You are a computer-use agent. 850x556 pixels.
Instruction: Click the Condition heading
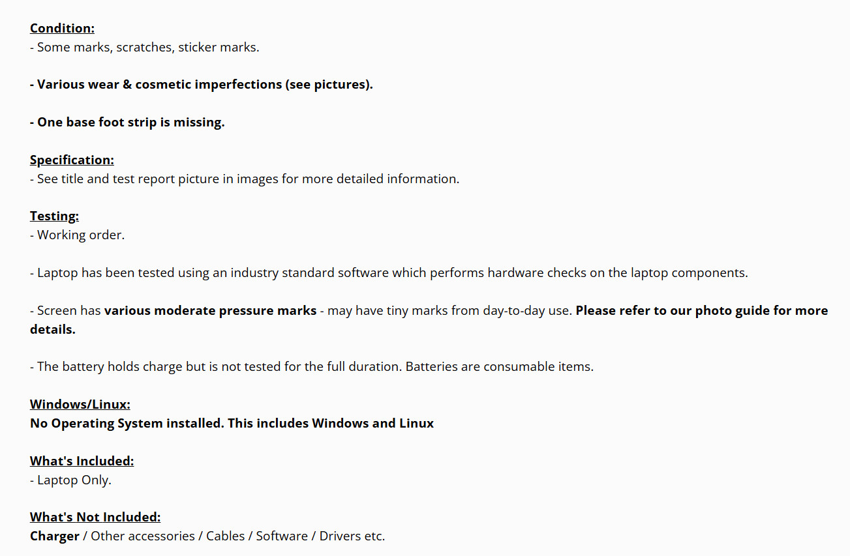point(62,28)
